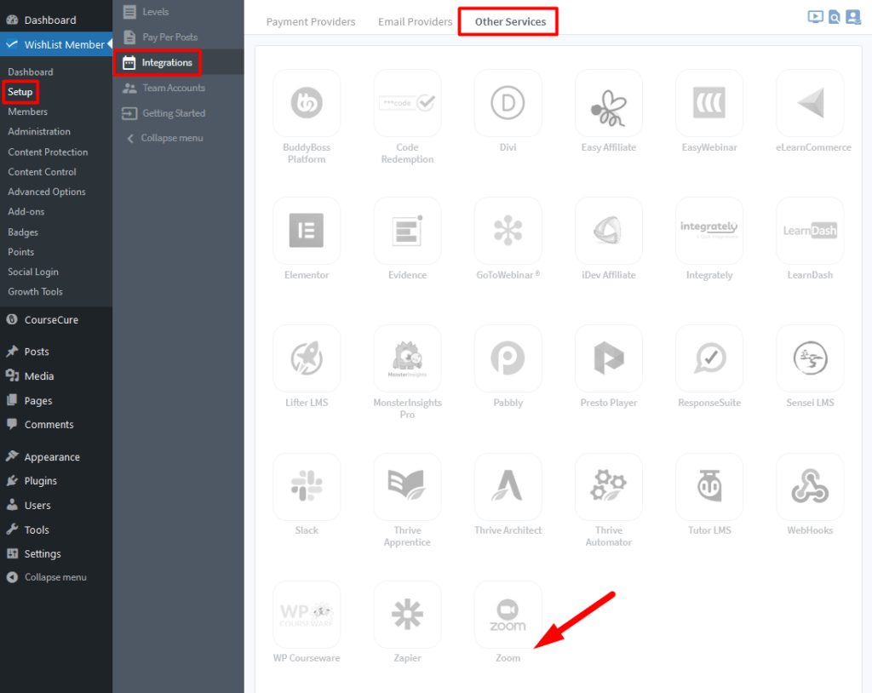The width and height of the screenshot is (872, 693).
Task: Go to the Members section
Action: 28,112
